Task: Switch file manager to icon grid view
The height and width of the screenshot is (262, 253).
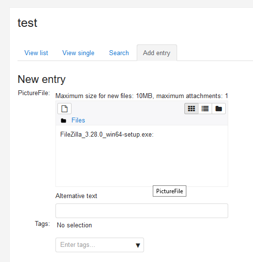Action: pos(191,109)
